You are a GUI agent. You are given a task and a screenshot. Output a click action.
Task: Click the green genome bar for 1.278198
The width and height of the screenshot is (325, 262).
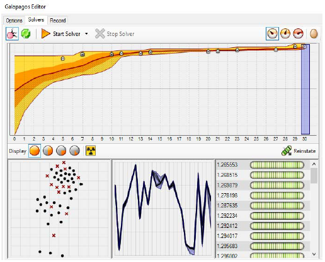[x=277, y=195]
